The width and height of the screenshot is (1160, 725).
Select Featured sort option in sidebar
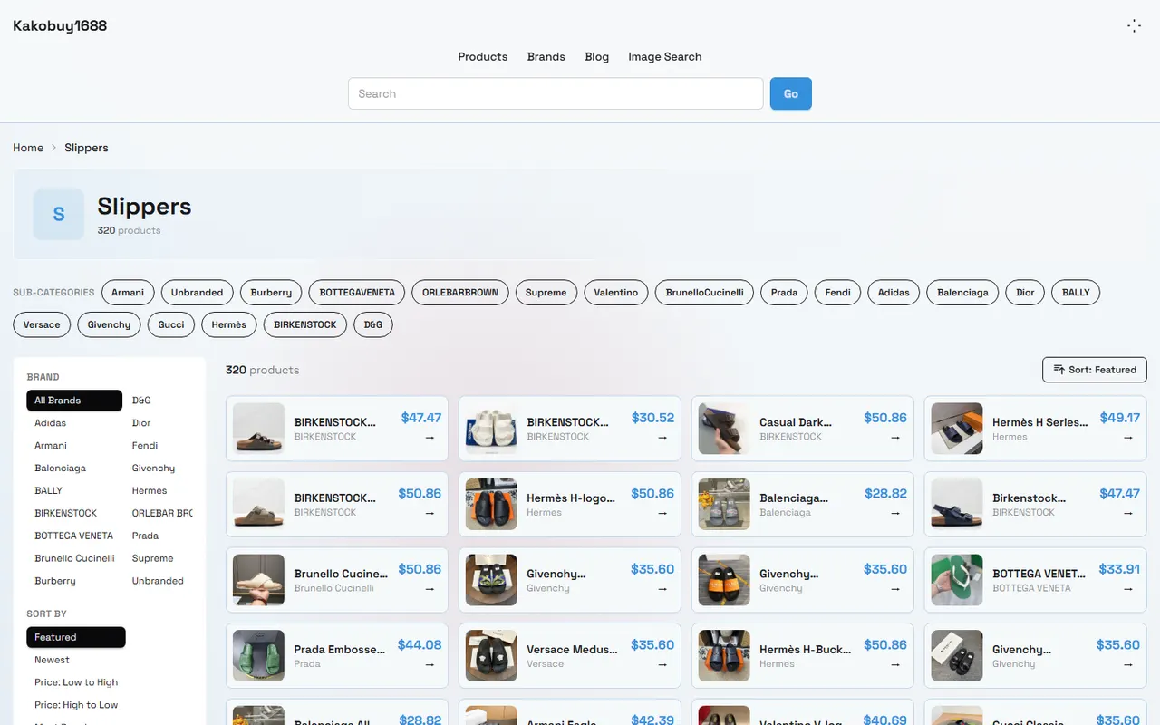click(x=76, y=637)
